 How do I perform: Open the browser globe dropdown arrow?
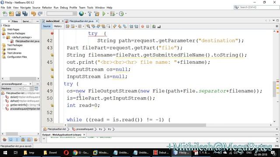pos(85,14)
